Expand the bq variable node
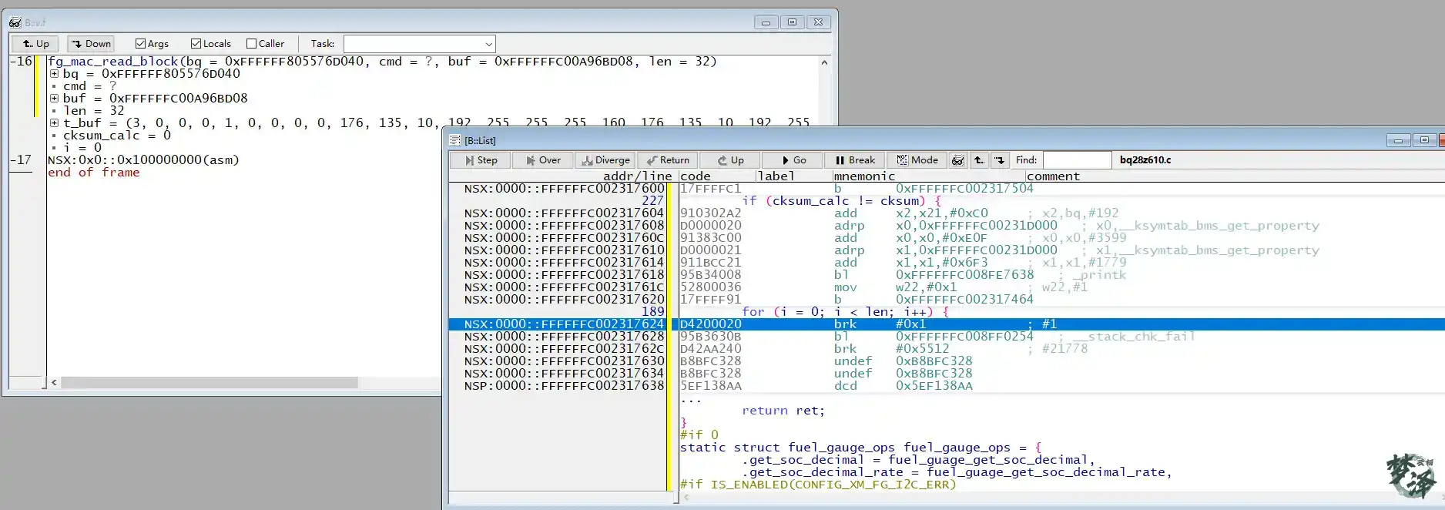1445x510 pixels. [54, 74]
